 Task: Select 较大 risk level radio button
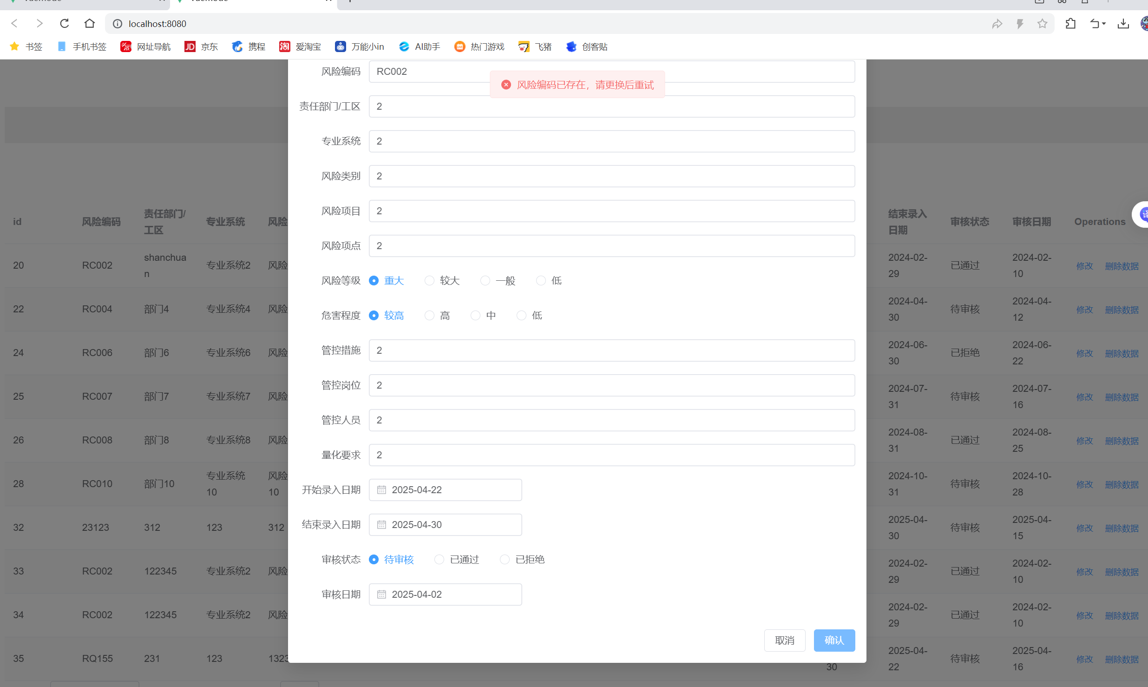pos(429,281)
